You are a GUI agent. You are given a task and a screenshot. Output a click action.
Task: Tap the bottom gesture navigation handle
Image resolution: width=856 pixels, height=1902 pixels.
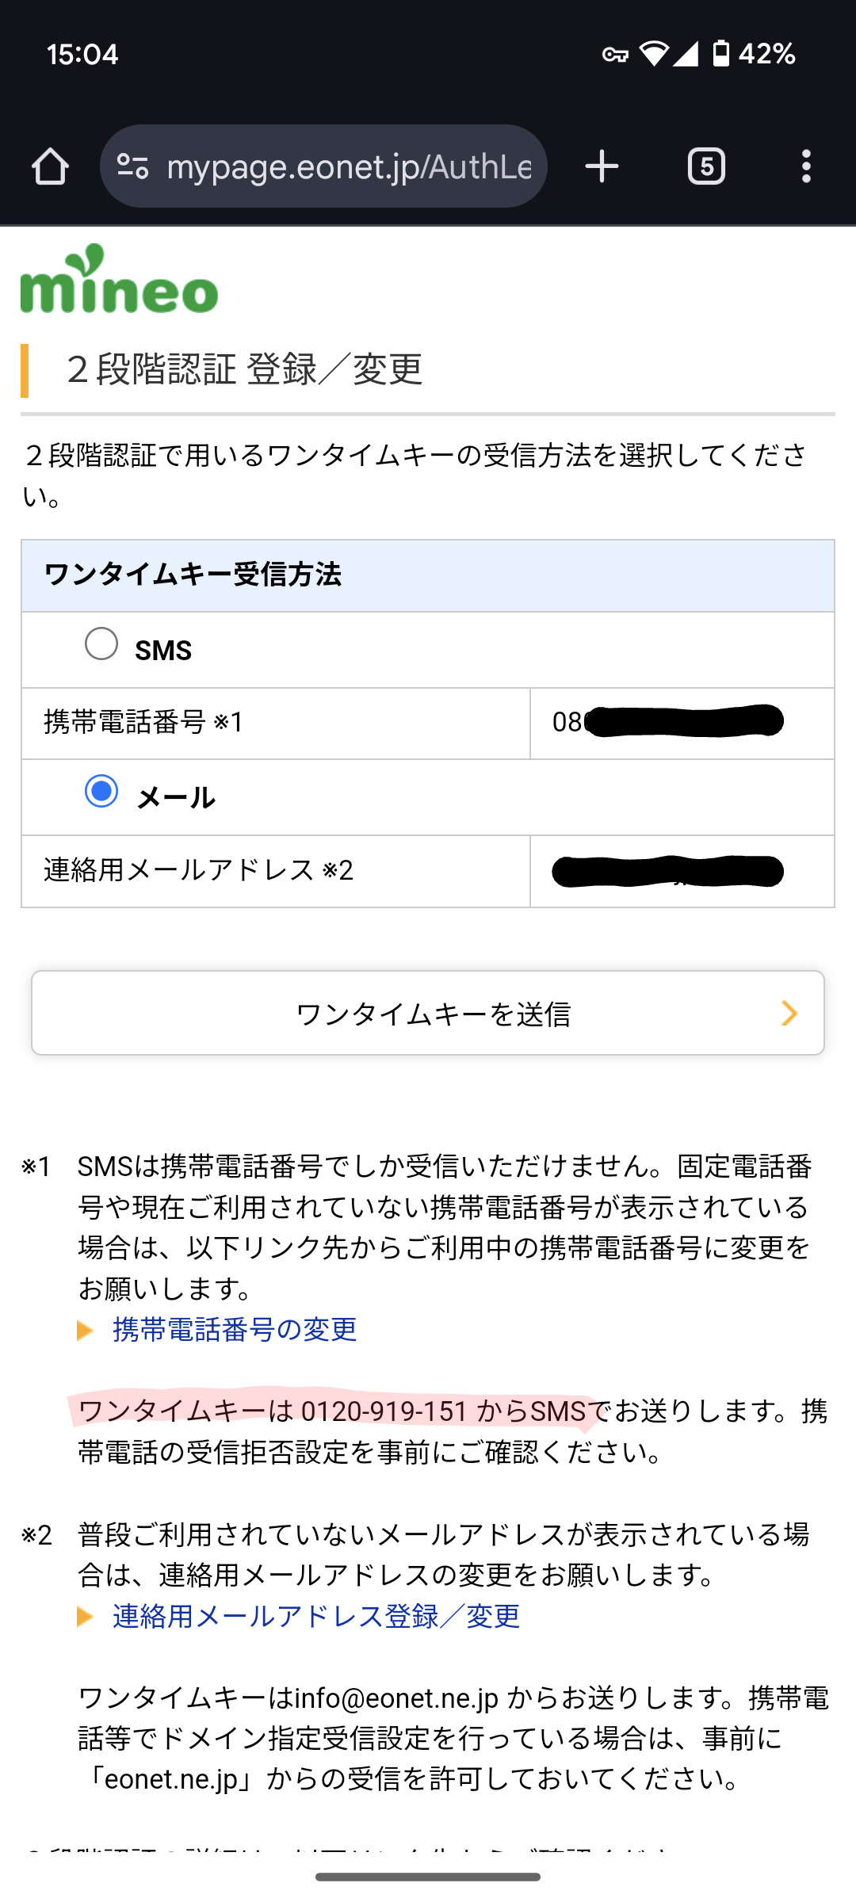(428, 1877)
